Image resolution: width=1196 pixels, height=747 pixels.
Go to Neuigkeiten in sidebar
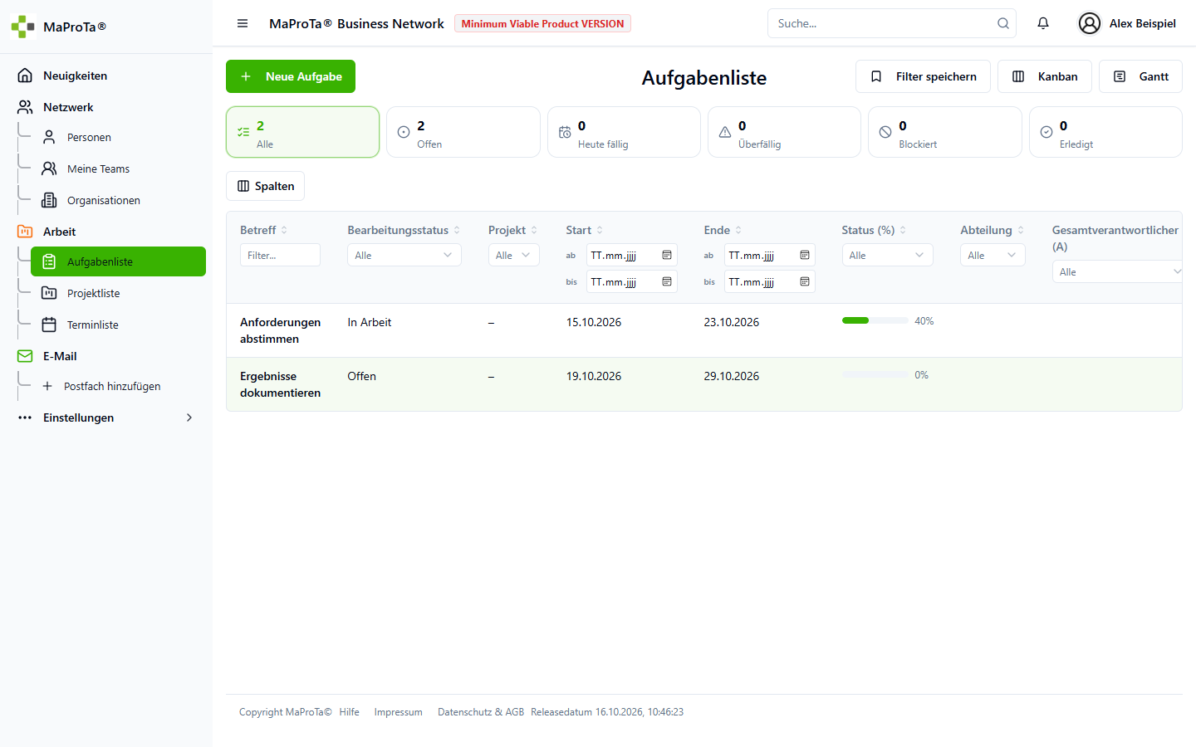click(106, 76)
